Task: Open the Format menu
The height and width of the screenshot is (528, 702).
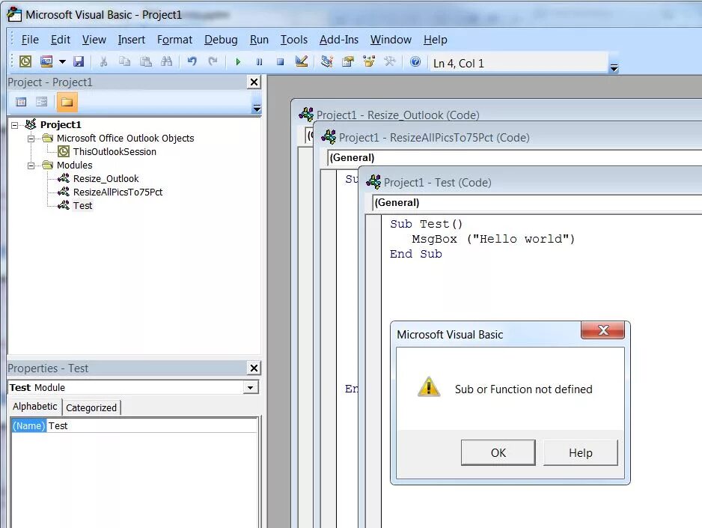Action: point(174,40)
